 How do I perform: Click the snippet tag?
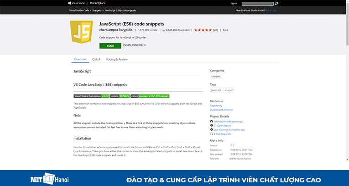tap(229, 90)
